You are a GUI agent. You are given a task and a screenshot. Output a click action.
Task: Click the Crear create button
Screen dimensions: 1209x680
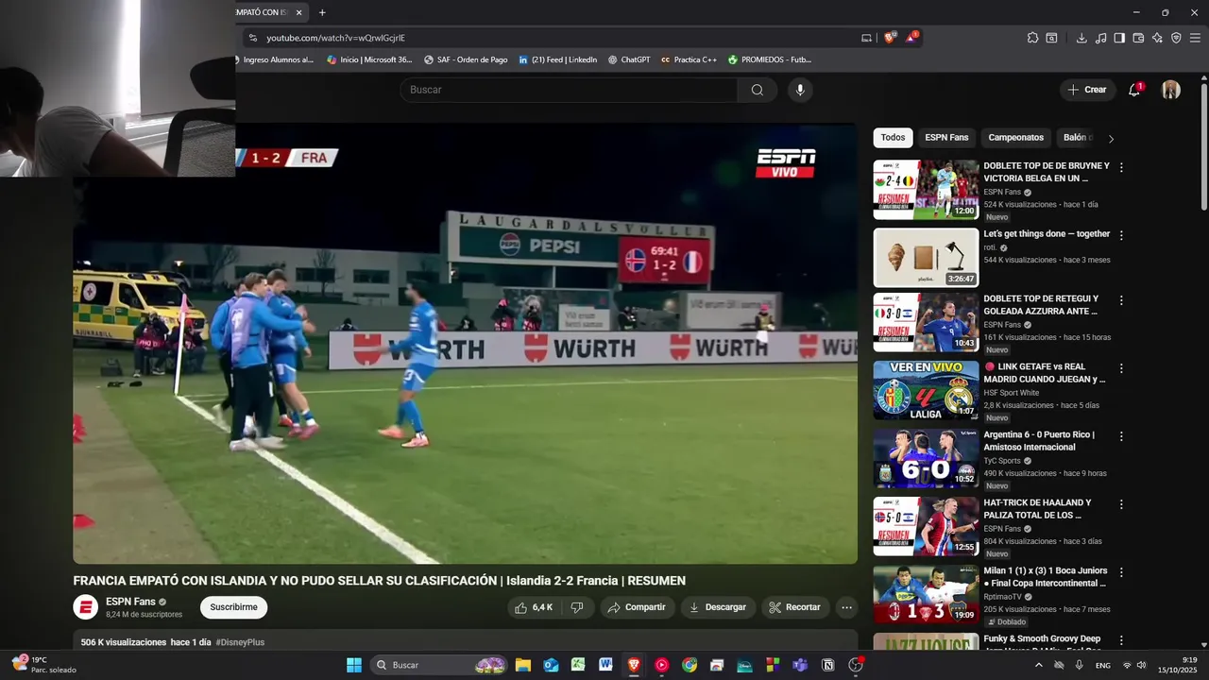coord(1086,90)
